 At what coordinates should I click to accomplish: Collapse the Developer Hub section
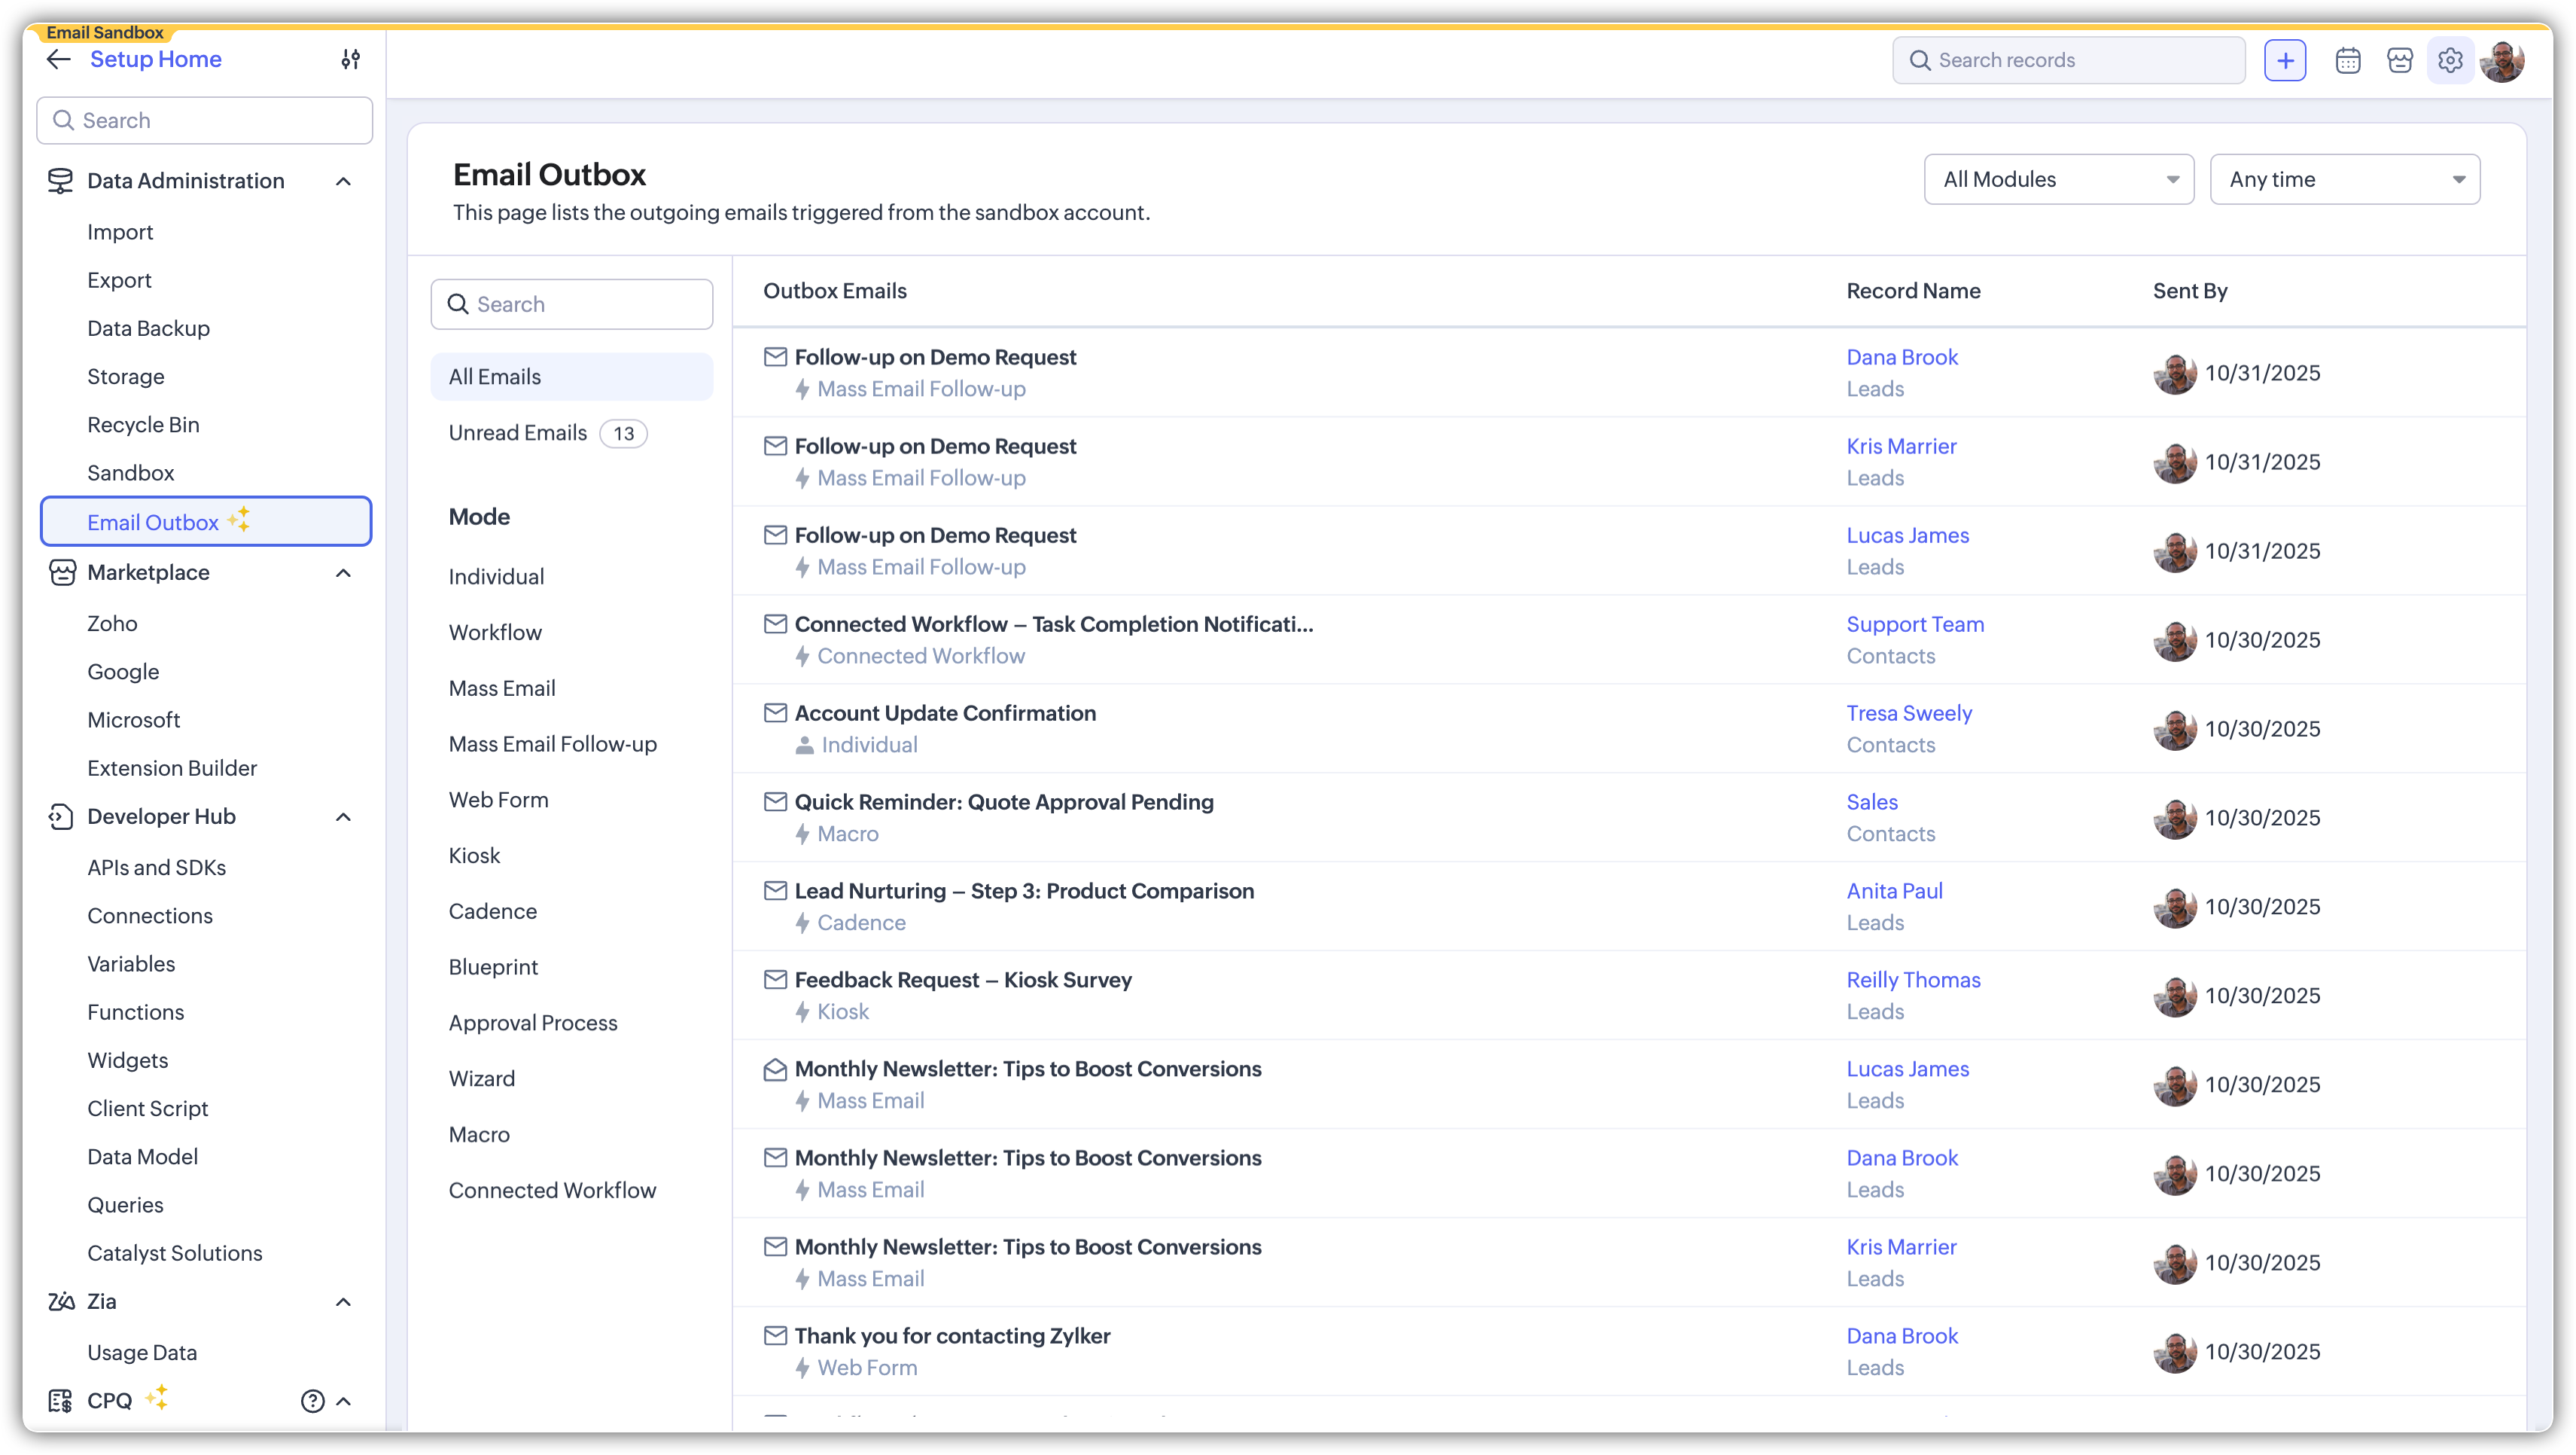(x=343, y=816)
